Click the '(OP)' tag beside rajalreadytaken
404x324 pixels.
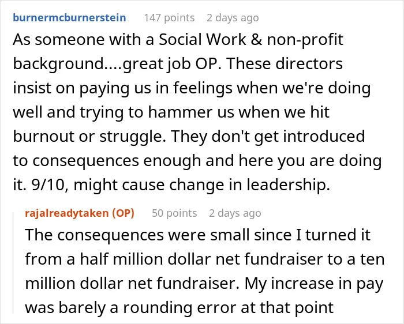pos(123,213)
